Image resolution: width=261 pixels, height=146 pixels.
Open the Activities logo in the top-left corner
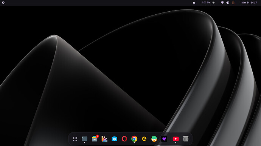coord(3,3)
